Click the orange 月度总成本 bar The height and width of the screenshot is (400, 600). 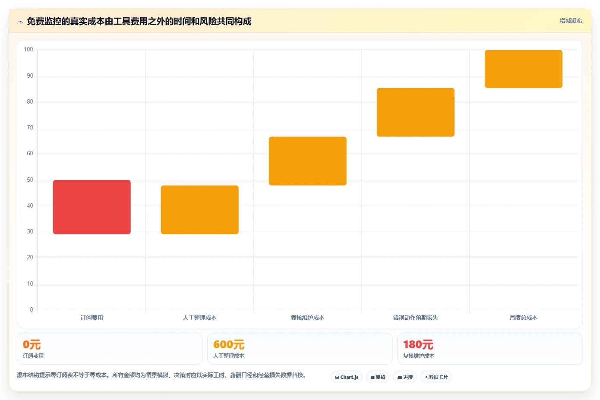[524, 69]
